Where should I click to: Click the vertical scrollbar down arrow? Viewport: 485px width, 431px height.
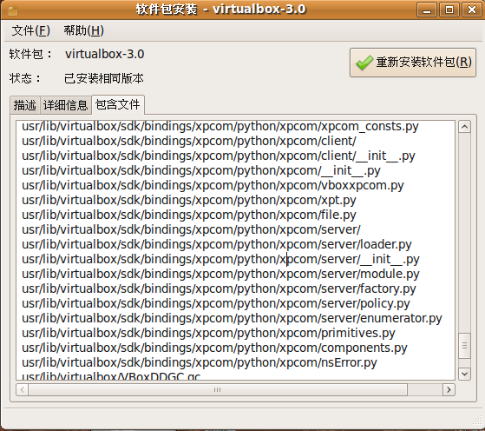464,374
